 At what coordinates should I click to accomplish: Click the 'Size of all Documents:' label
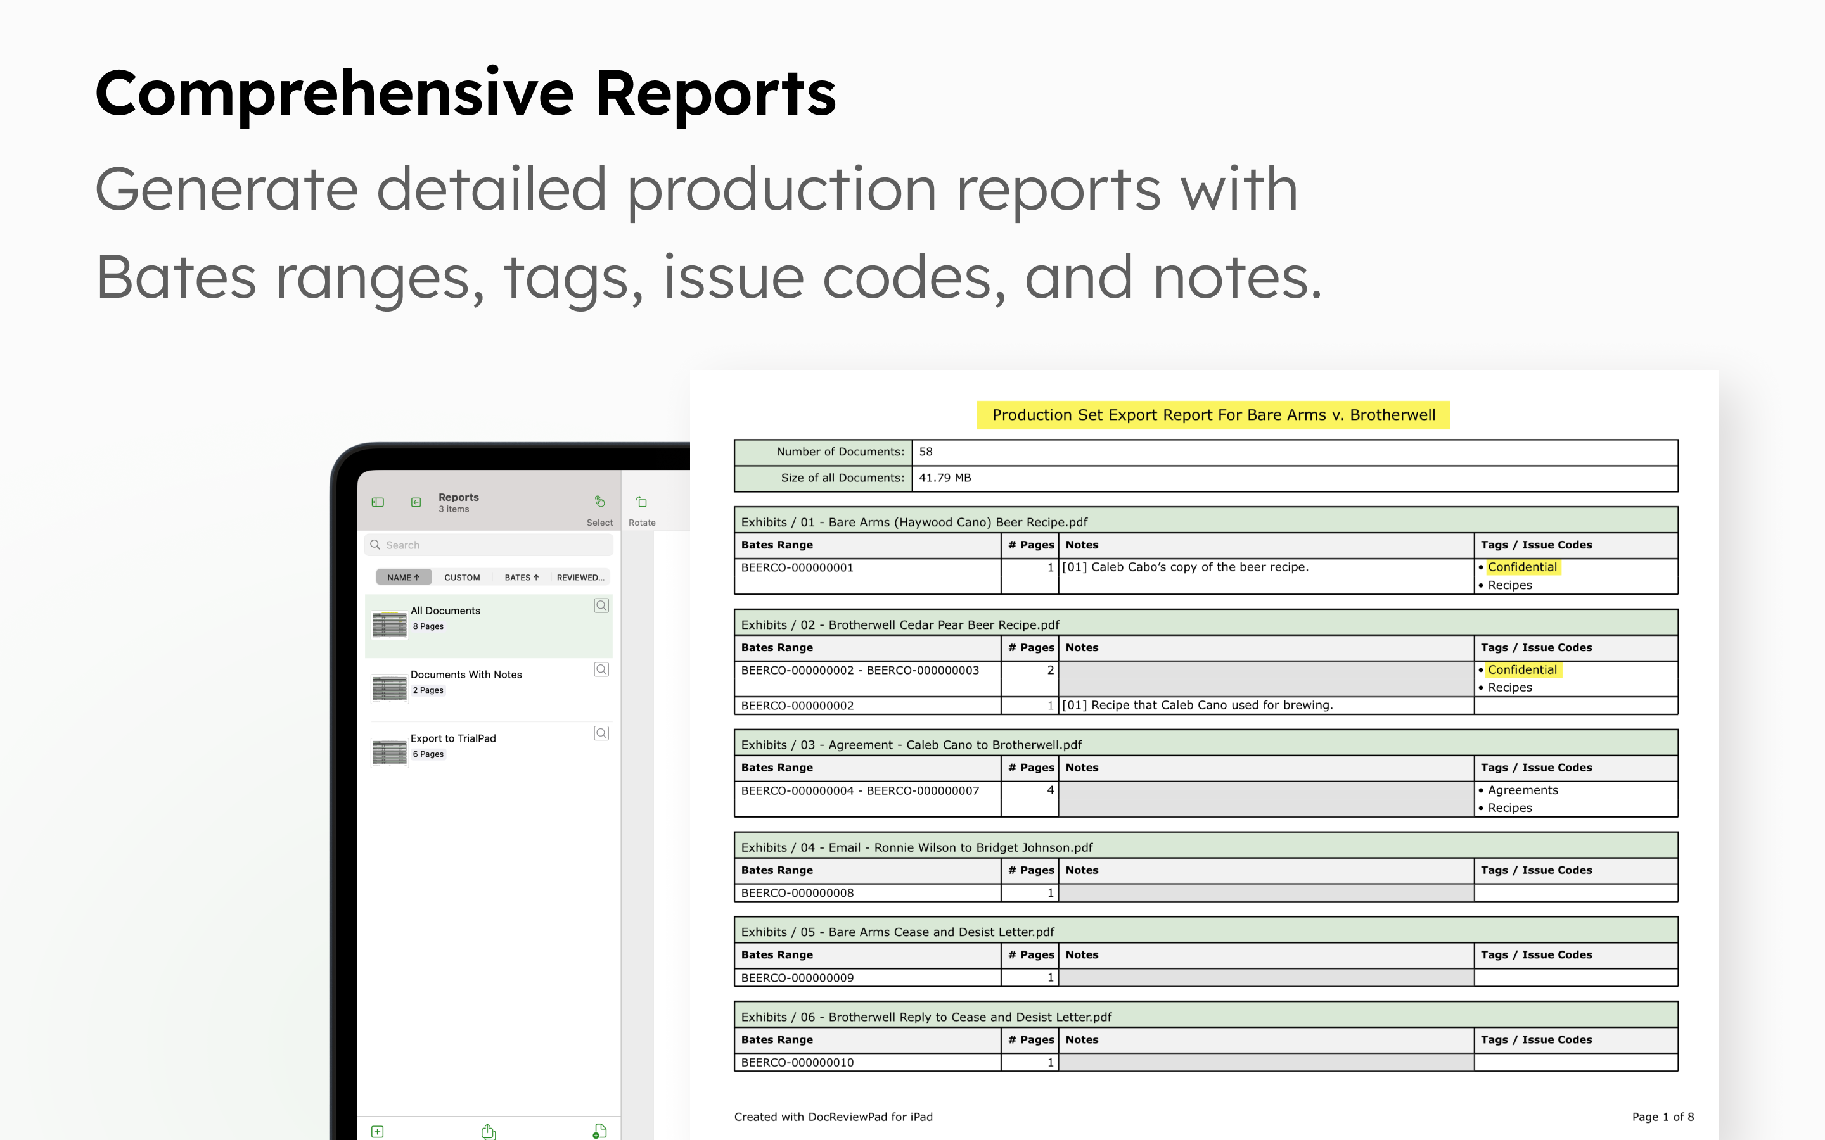842,478
